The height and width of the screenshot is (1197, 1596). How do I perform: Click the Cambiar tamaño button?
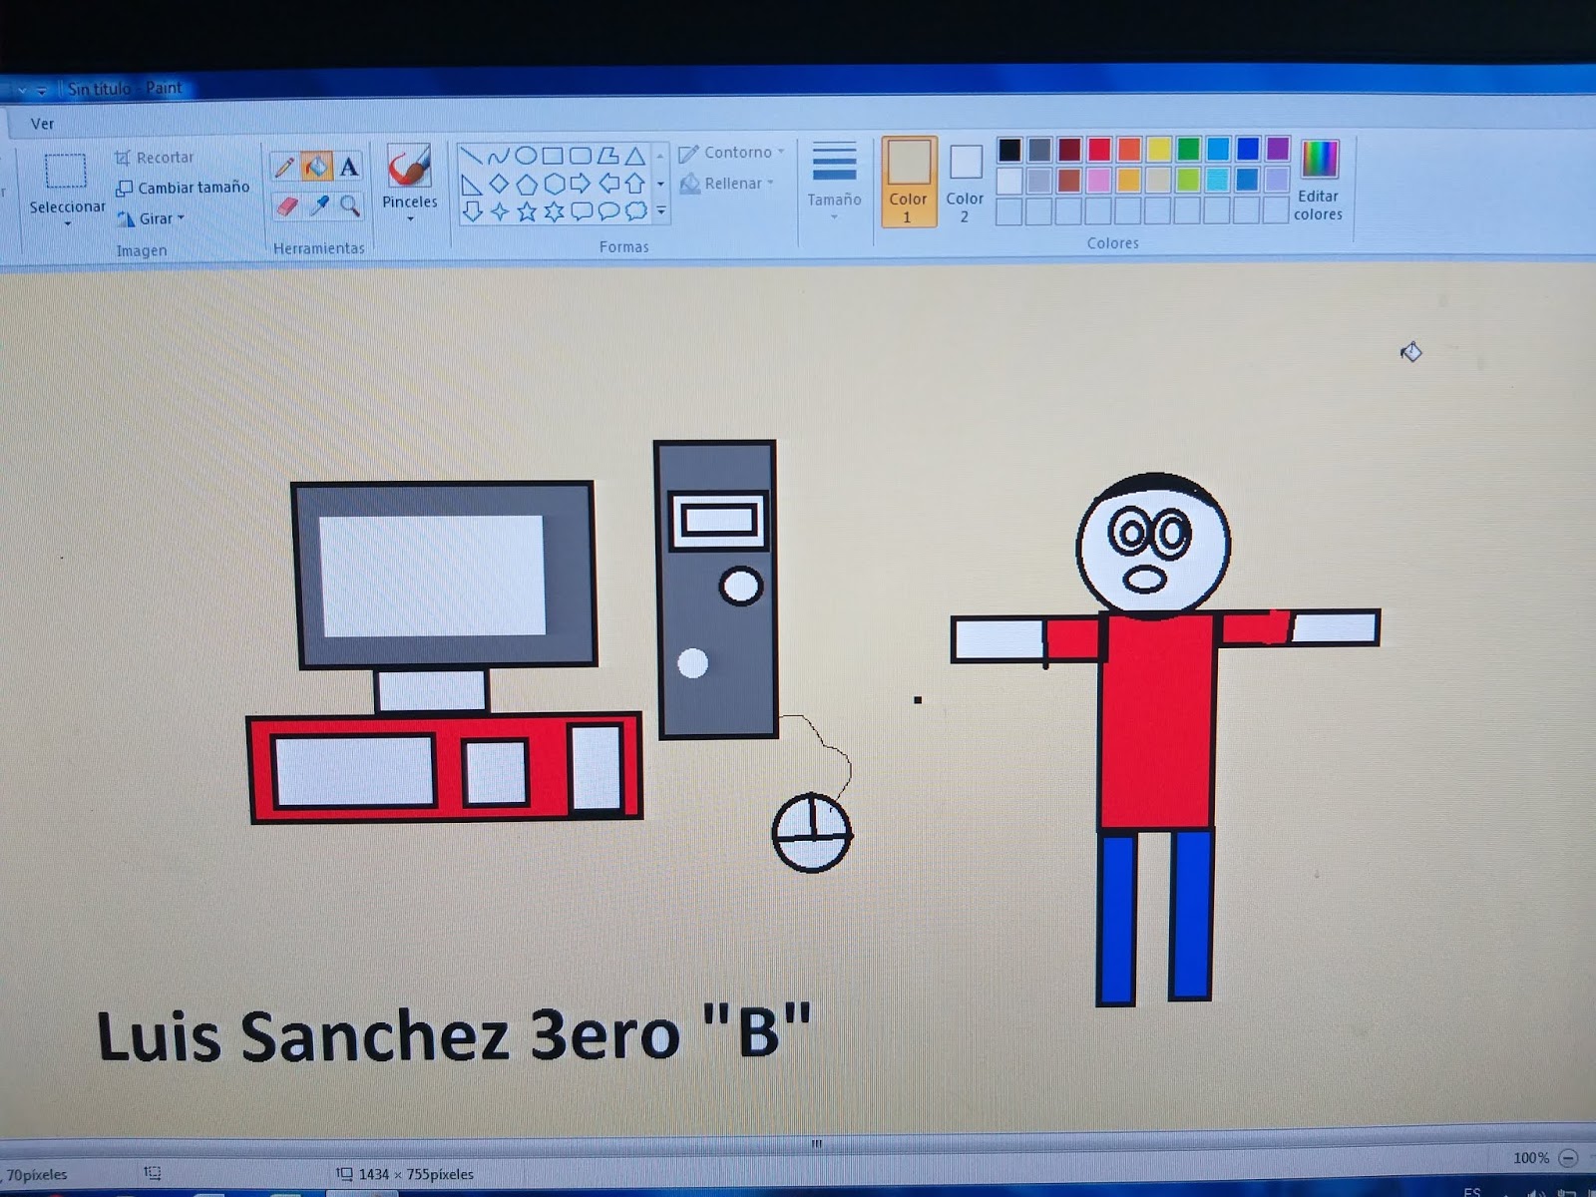(x=183, y=187)
